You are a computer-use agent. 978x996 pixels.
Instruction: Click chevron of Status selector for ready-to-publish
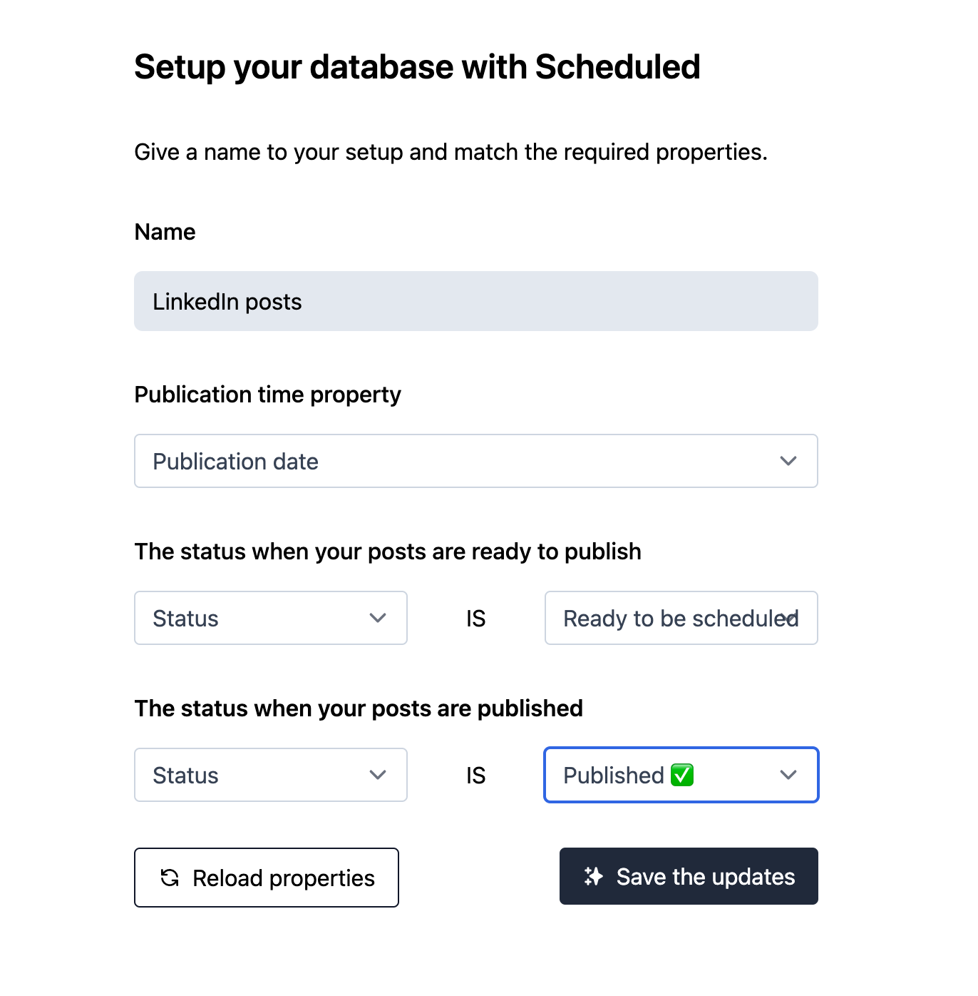pos(378,618)
